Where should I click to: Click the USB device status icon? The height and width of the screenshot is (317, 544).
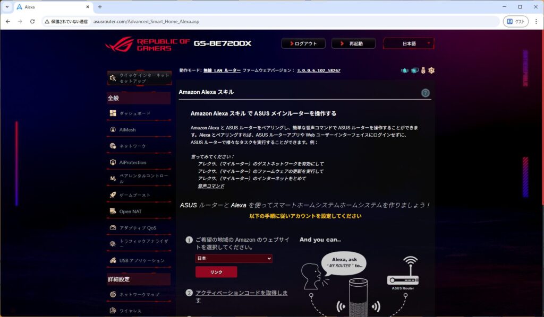(x=423, y=71)
